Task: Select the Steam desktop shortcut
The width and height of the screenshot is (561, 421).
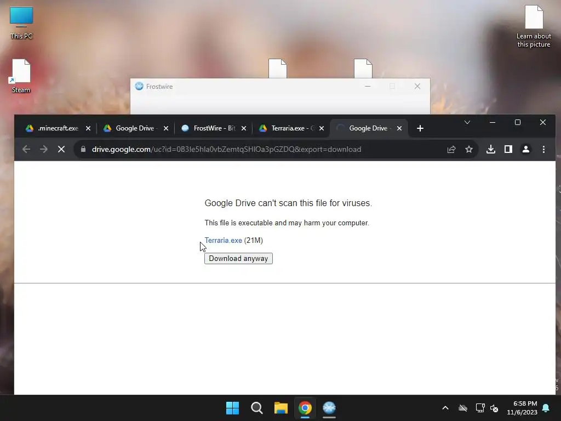Action: pos(21,76)
